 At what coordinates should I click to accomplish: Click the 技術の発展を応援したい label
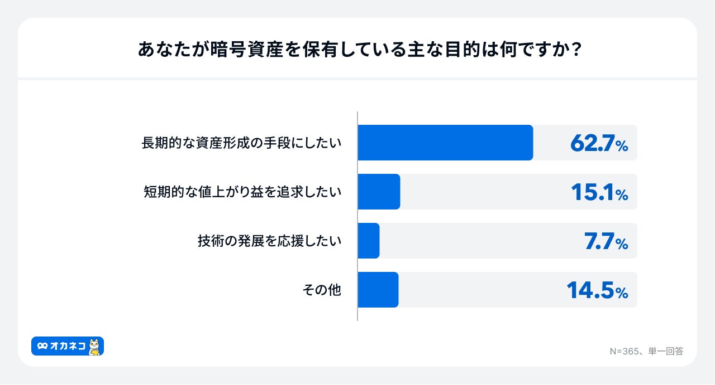click(269, 241)
